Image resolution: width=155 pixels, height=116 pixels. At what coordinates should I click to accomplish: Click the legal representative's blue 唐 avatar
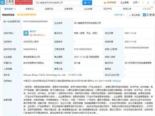point(26,33)
